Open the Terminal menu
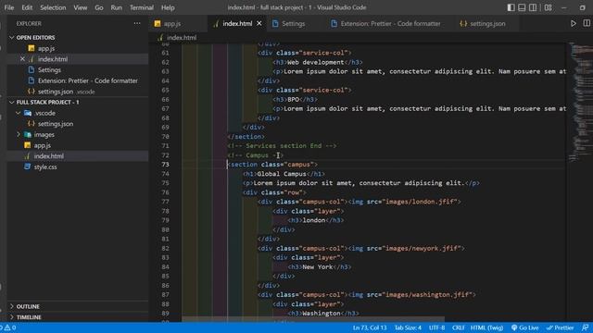The image size is (593, 333). (x=142, y=7)
